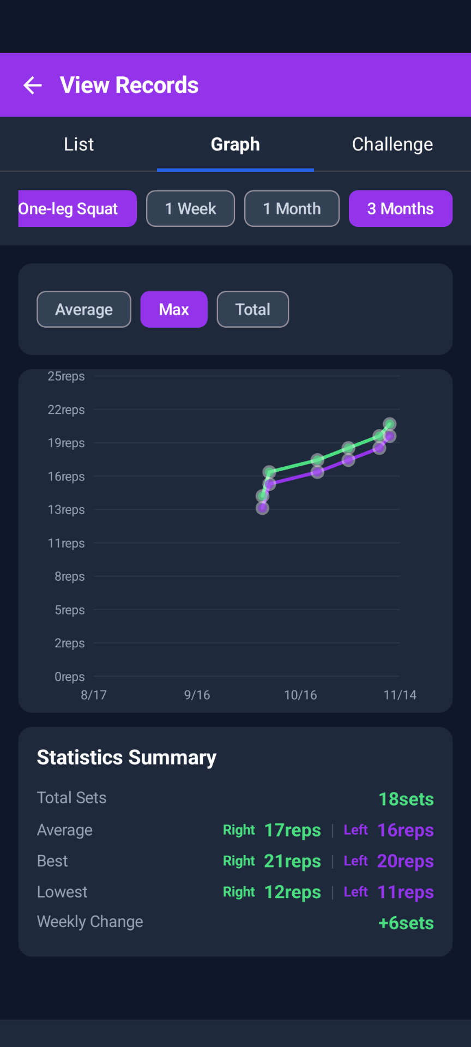Select the Graph tab
This screenshot has width=471, height=1047.
click(235, 145)
